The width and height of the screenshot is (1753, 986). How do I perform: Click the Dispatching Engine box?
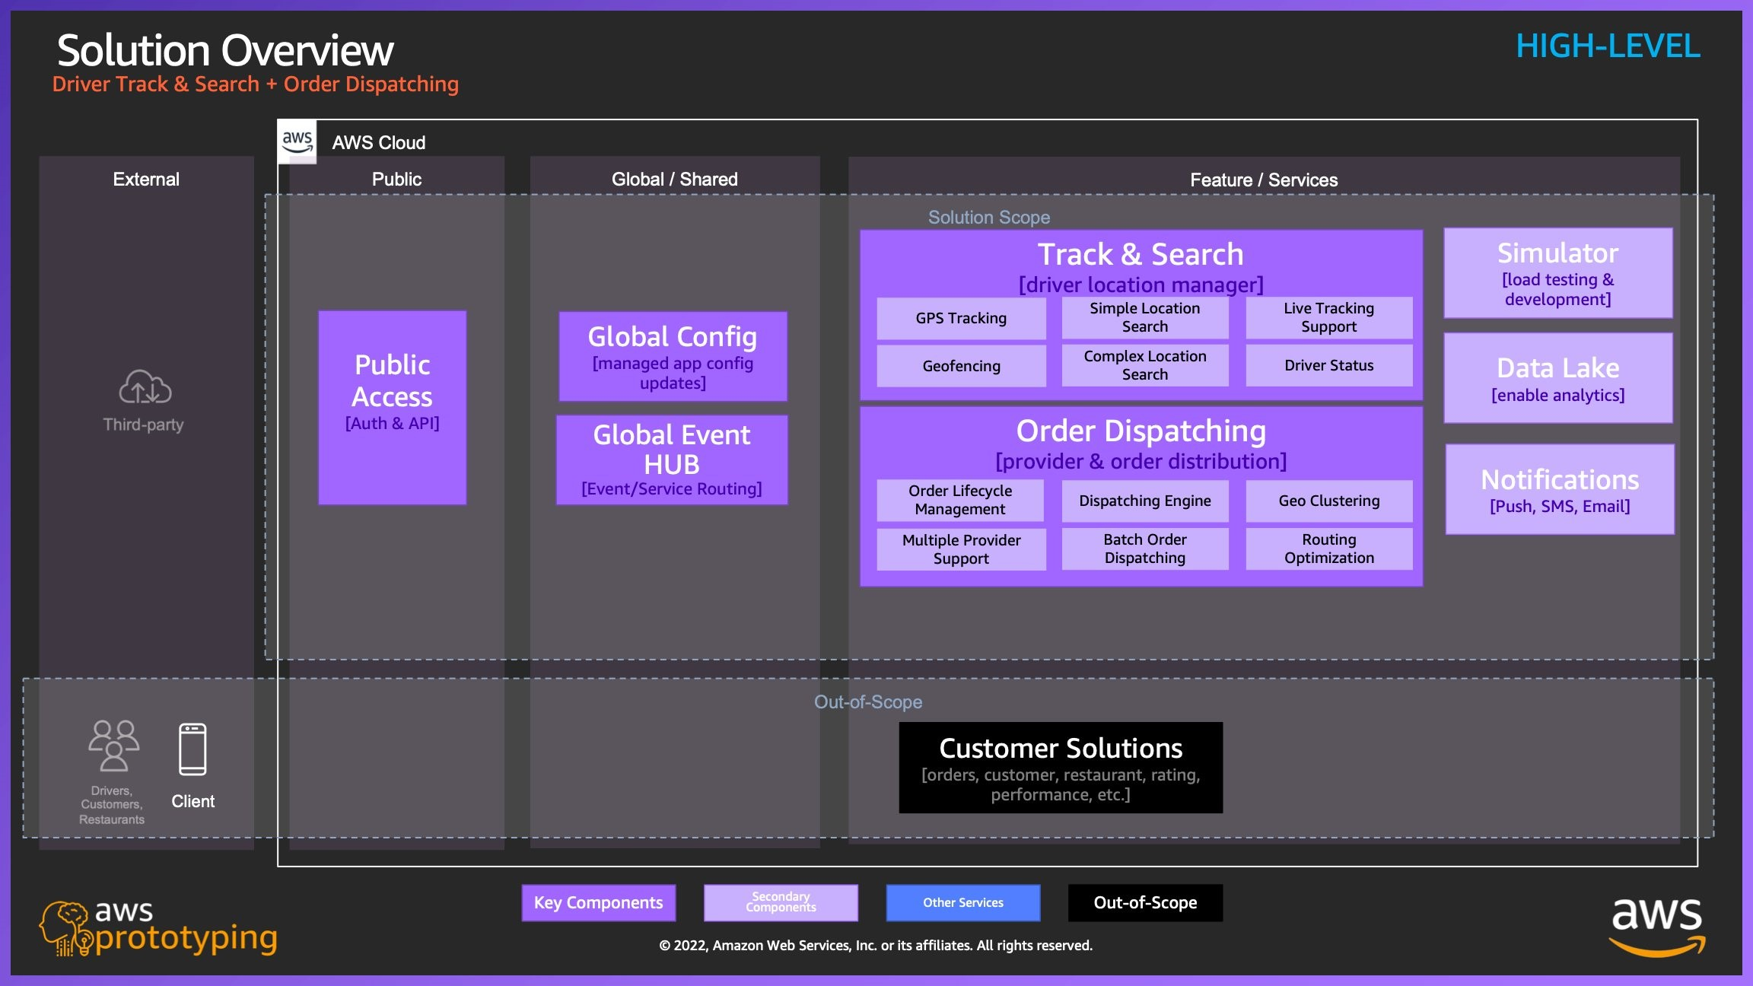[x=1144, y=501]
